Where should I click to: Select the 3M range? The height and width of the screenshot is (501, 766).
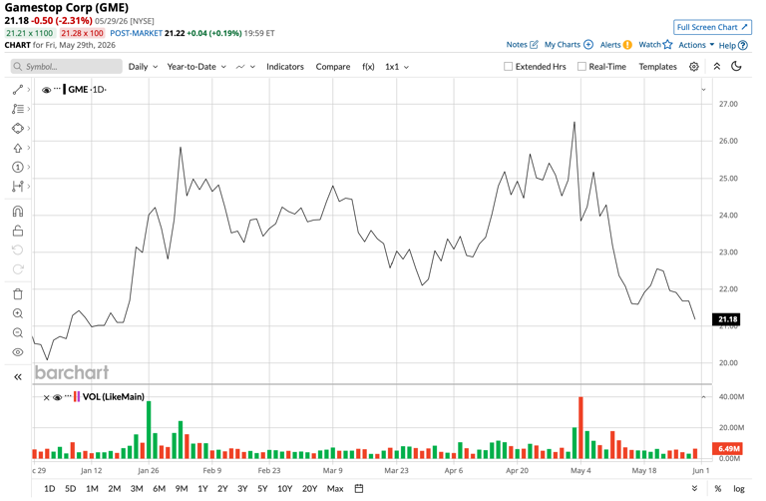point(137,488)
